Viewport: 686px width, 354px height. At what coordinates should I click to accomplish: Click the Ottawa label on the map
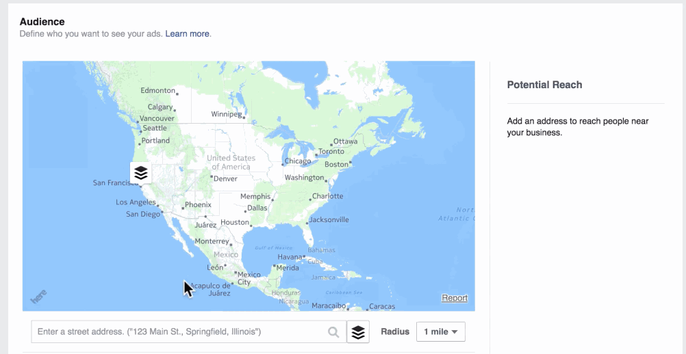click(x=345, y=141)
